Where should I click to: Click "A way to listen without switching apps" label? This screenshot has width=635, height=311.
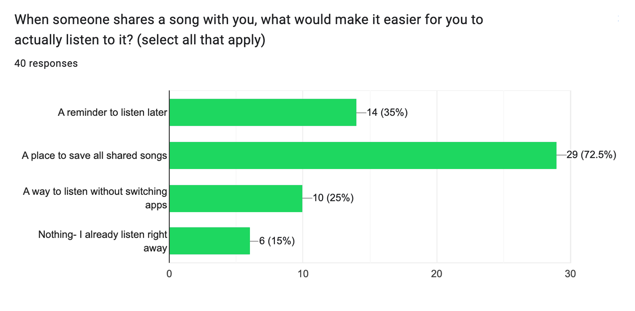[95, 198]
